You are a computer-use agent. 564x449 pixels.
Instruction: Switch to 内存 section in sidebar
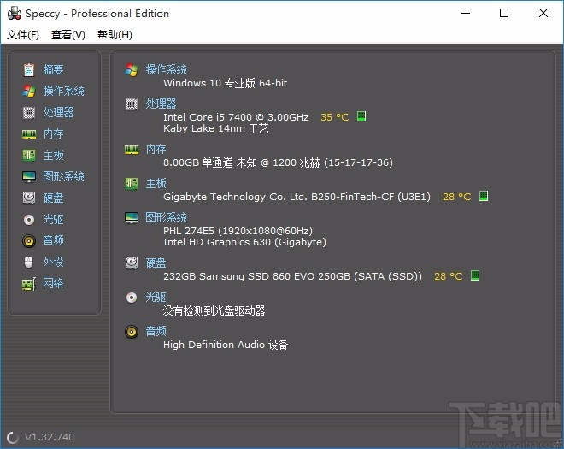point(53,134)
